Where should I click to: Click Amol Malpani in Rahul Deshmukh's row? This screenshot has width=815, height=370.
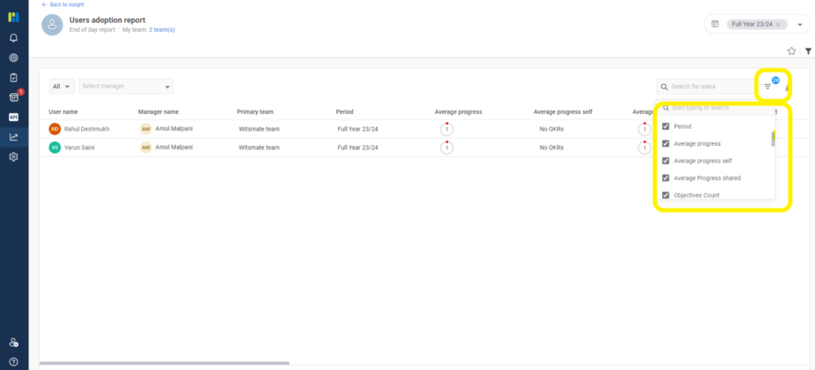point(174,128)
